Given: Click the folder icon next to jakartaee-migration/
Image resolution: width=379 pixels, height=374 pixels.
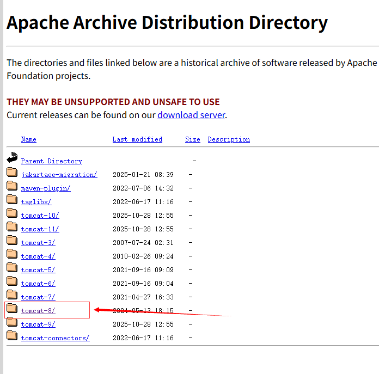Looking at the screenshot, I should pyautogui.click(x=12, y=172).
